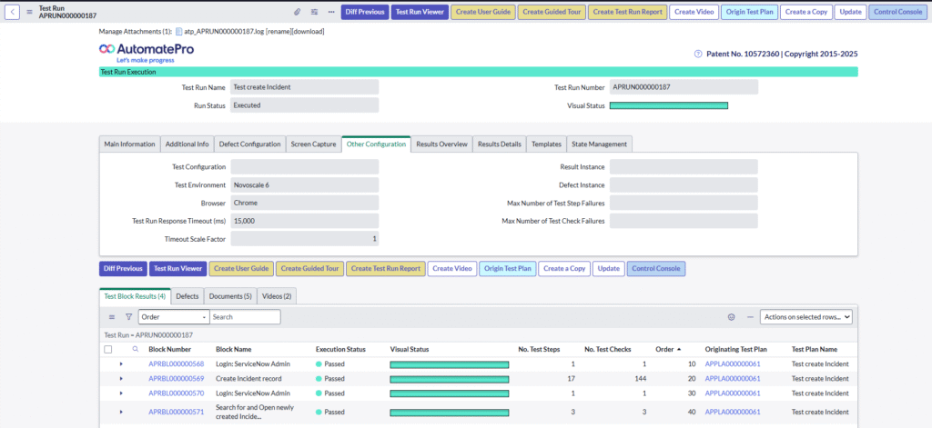The width and height of the screenshot is (932, 428).
Task: Click Test Run Viewer in top header
Action: coord(420,12)
